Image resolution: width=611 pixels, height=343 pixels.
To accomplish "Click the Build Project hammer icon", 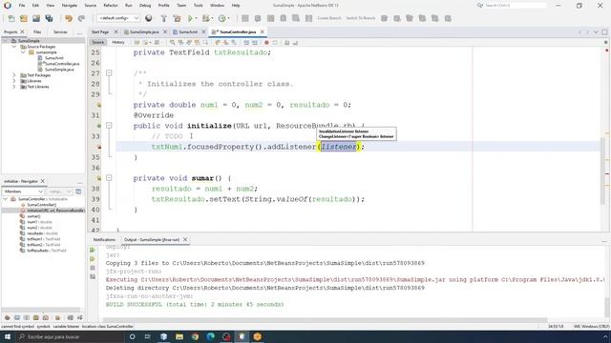I will tap(164, 18).
